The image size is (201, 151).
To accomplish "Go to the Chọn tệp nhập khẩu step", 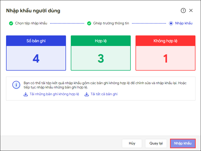I will pos(31,23).
